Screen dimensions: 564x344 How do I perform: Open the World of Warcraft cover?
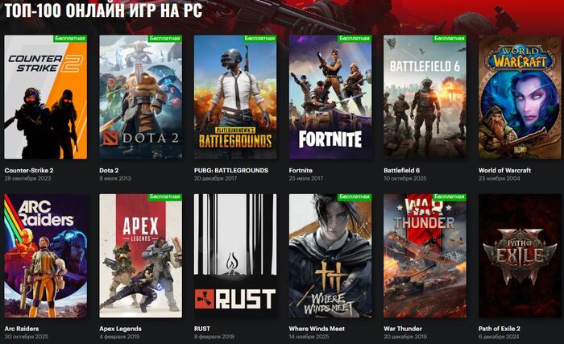coord(520,97)
